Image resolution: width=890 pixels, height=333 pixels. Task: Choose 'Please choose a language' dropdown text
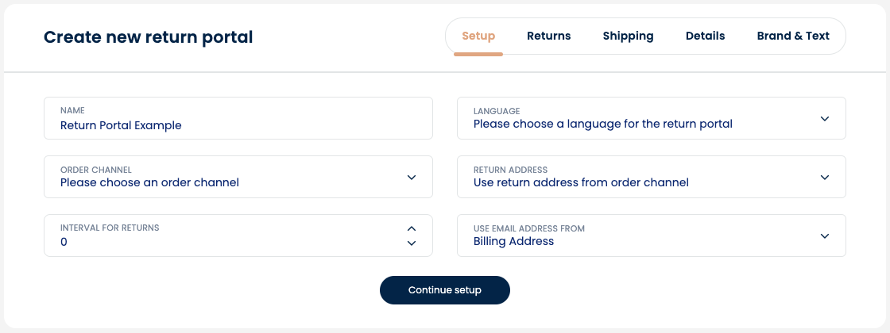603,124
